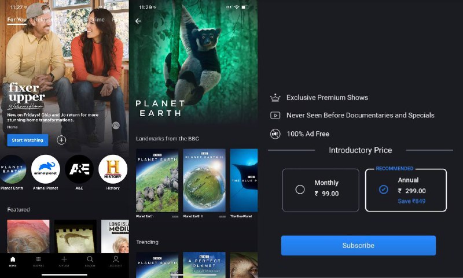Click the 'Trending' heading

coord(147,242)
